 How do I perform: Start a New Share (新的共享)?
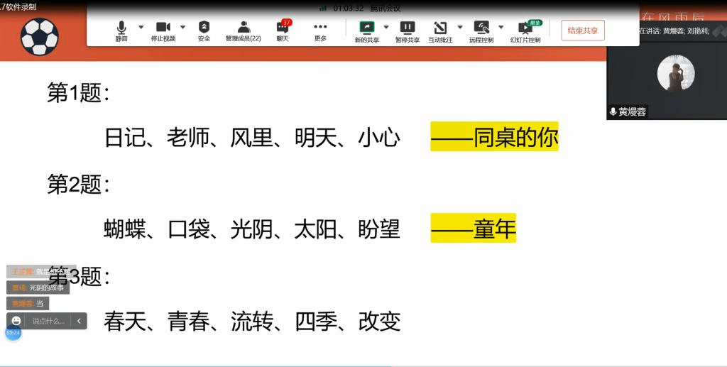[x=367, y=30]
